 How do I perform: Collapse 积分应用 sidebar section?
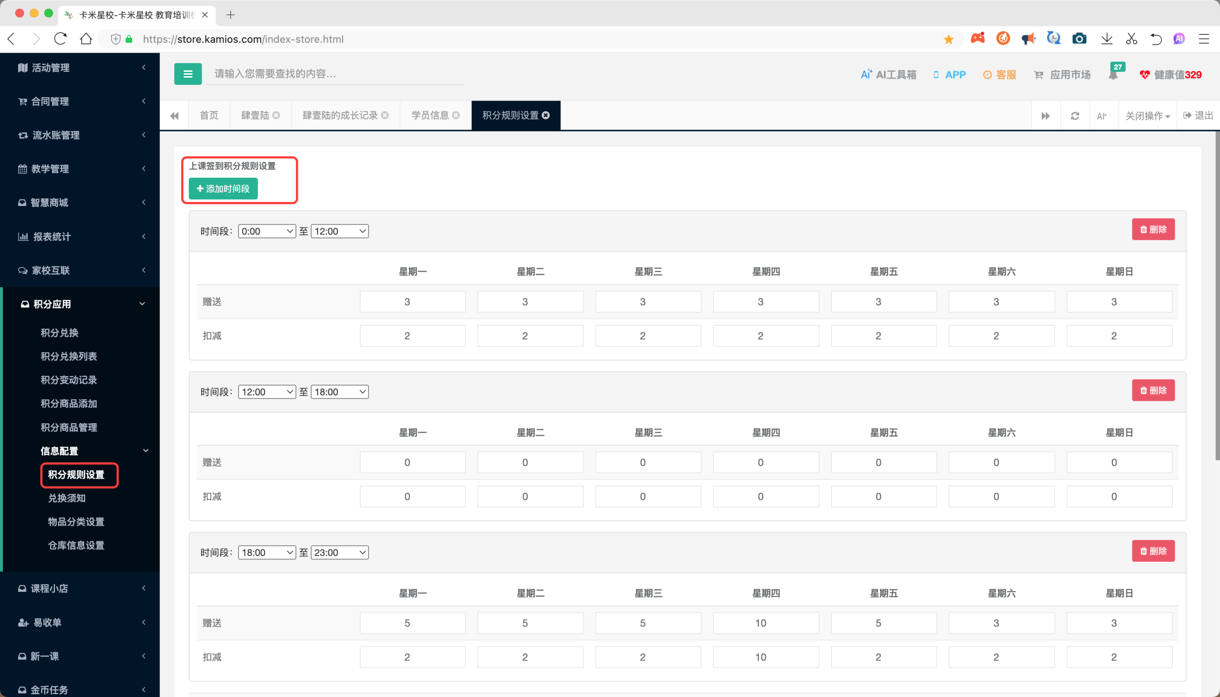(80, 304)
